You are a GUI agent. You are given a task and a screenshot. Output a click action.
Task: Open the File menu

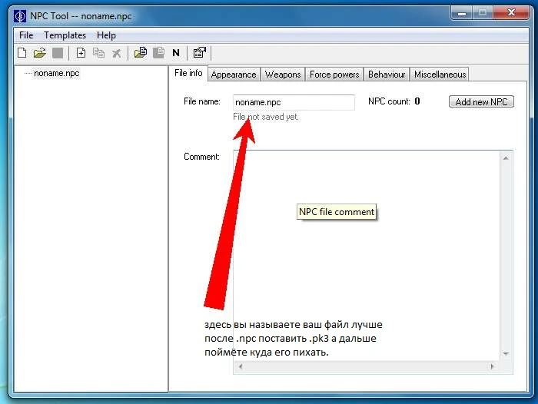pos(26,35)
